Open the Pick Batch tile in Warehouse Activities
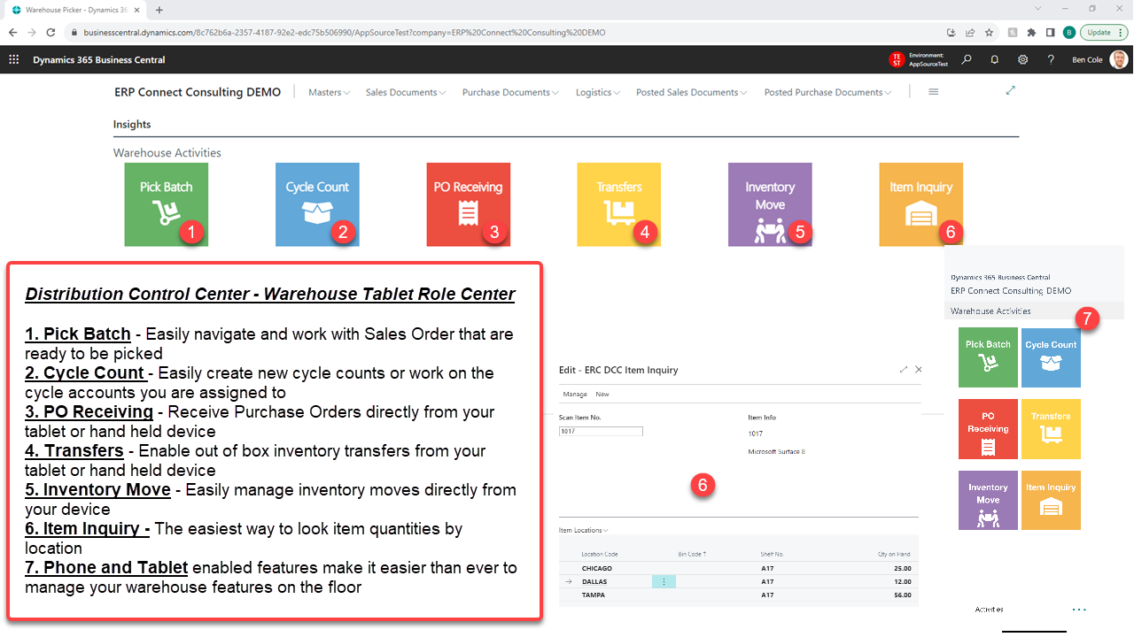Screen dimensions: 1134x637 [166, 204]
